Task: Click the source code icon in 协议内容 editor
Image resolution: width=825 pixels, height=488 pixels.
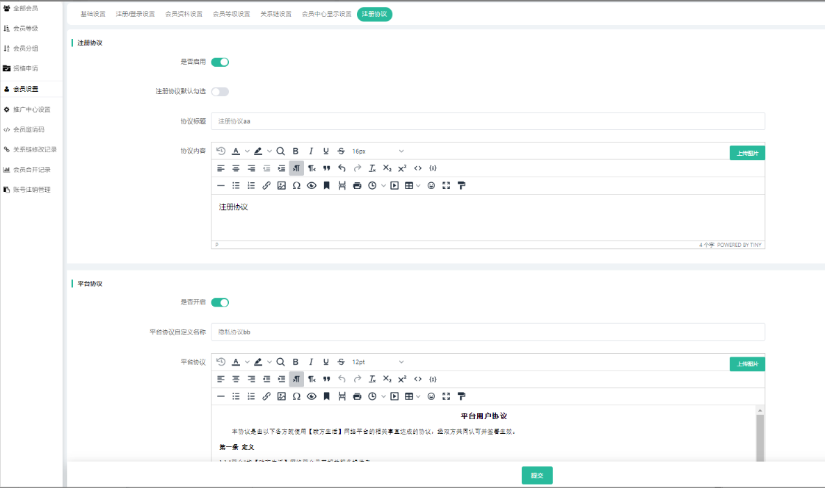Action: (418, 168)
